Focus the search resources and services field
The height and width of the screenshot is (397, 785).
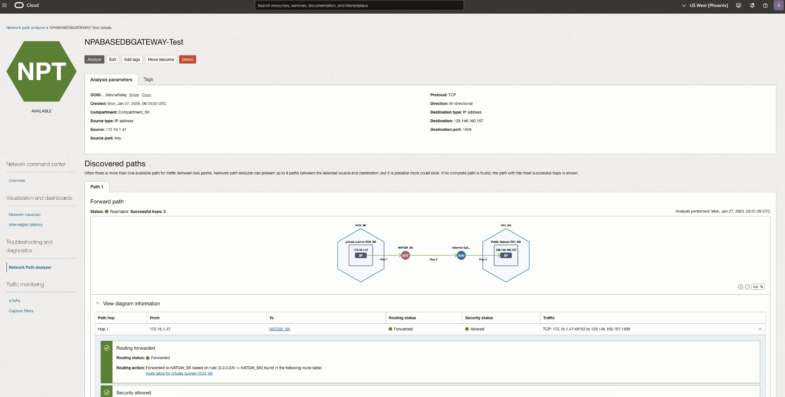tap(359, 6)
